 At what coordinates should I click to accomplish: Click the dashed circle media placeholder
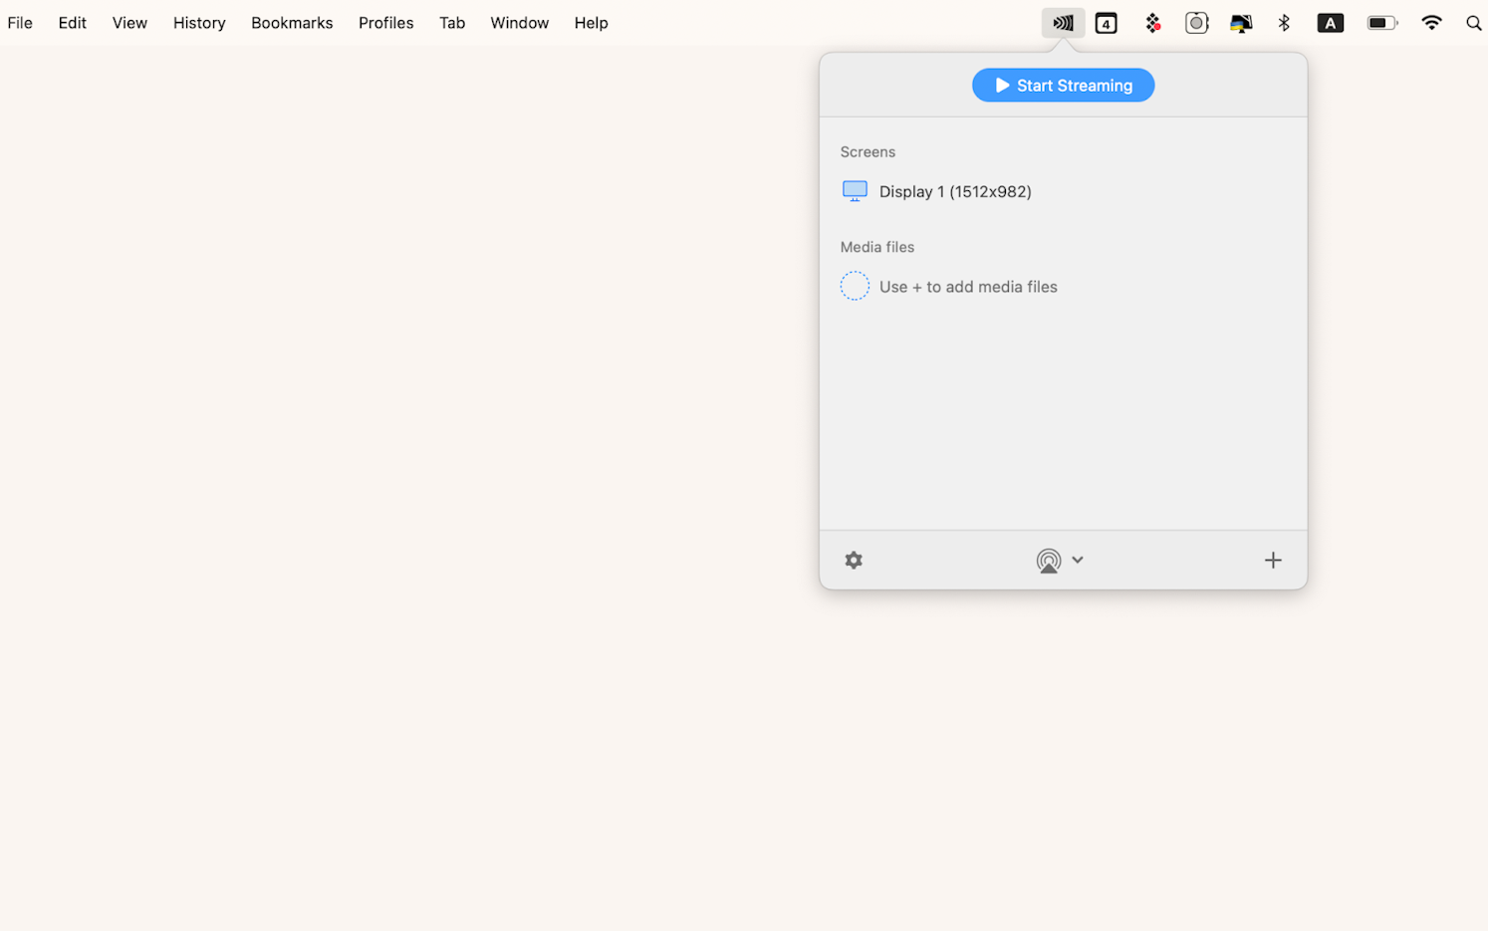pos(855,287)
